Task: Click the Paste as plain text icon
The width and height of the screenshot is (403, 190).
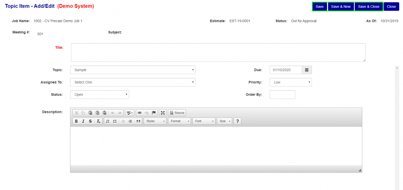Action: click(x=97, y=113)
